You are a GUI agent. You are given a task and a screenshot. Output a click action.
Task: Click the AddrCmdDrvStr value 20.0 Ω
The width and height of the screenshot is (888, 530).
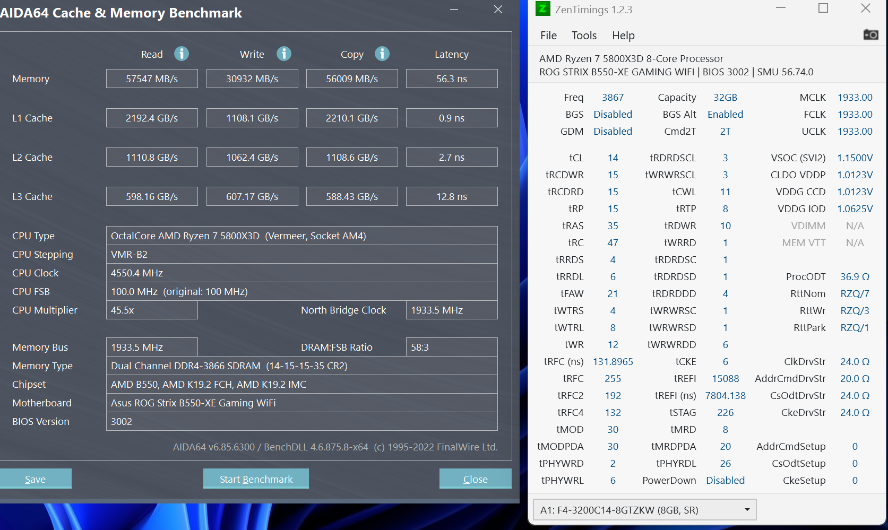point(855,378)
